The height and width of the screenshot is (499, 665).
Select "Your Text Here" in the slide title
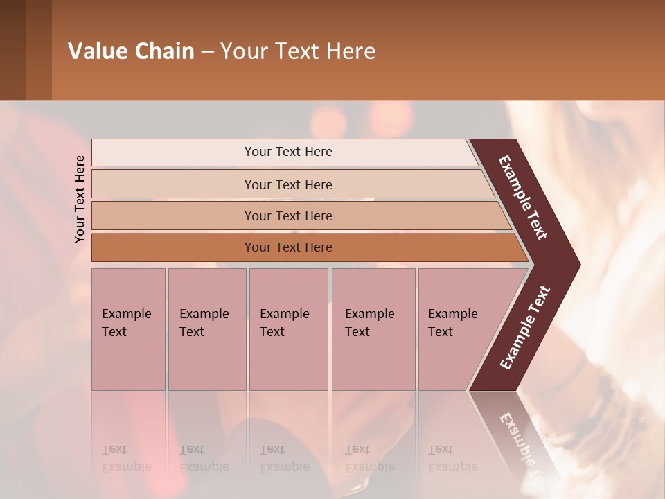click(298, 51)
